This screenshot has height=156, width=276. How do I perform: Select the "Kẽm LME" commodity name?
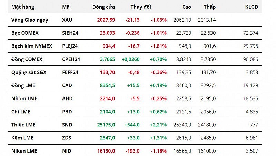22,138
